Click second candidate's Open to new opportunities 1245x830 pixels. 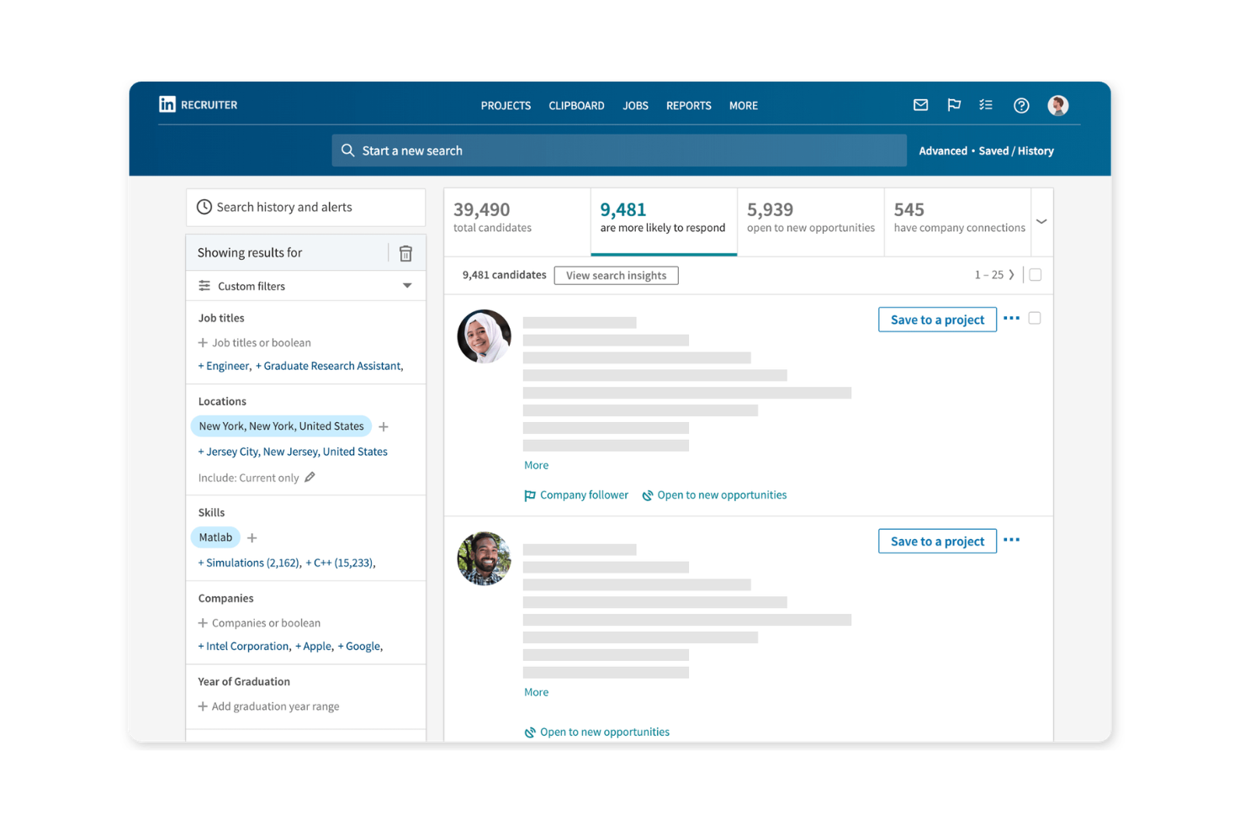(x=597, y=732)
